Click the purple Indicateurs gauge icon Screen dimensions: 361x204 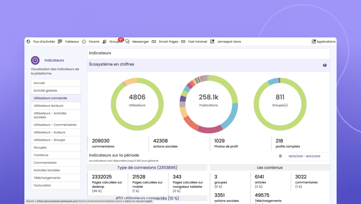(x=35, y=60)
